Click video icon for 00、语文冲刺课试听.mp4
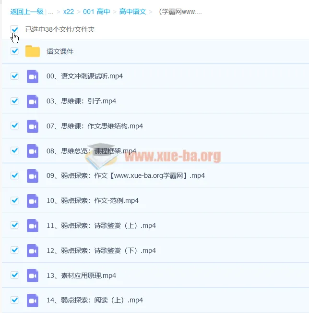 (33, 76)
